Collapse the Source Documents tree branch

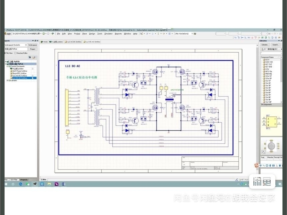point(7,66)
